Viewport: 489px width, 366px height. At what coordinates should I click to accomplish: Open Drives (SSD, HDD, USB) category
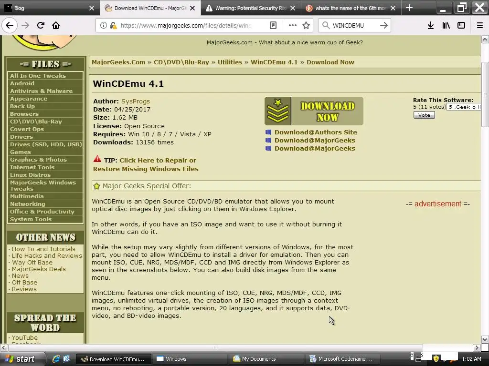coord(45,144)
